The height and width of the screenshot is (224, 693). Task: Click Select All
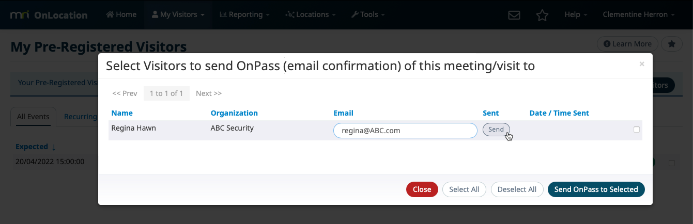(x=464, y=189)
